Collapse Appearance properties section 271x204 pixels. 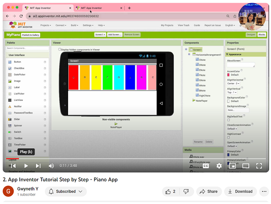(227, 54)
